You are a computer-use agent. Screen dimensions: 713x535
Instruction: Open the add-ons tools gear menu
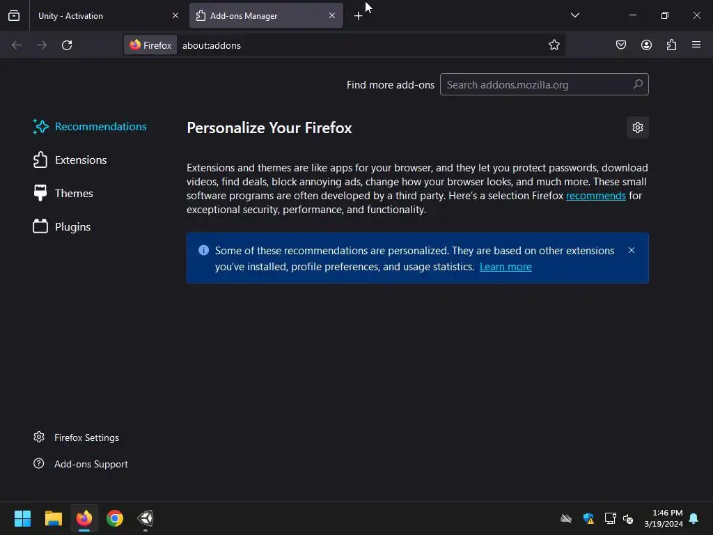click(638, 127)
